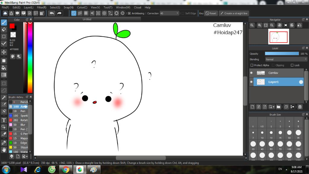This screenshot has width=309, height=174.
Task: Open Layer1 settings gear
Action: tap(301, 82)
